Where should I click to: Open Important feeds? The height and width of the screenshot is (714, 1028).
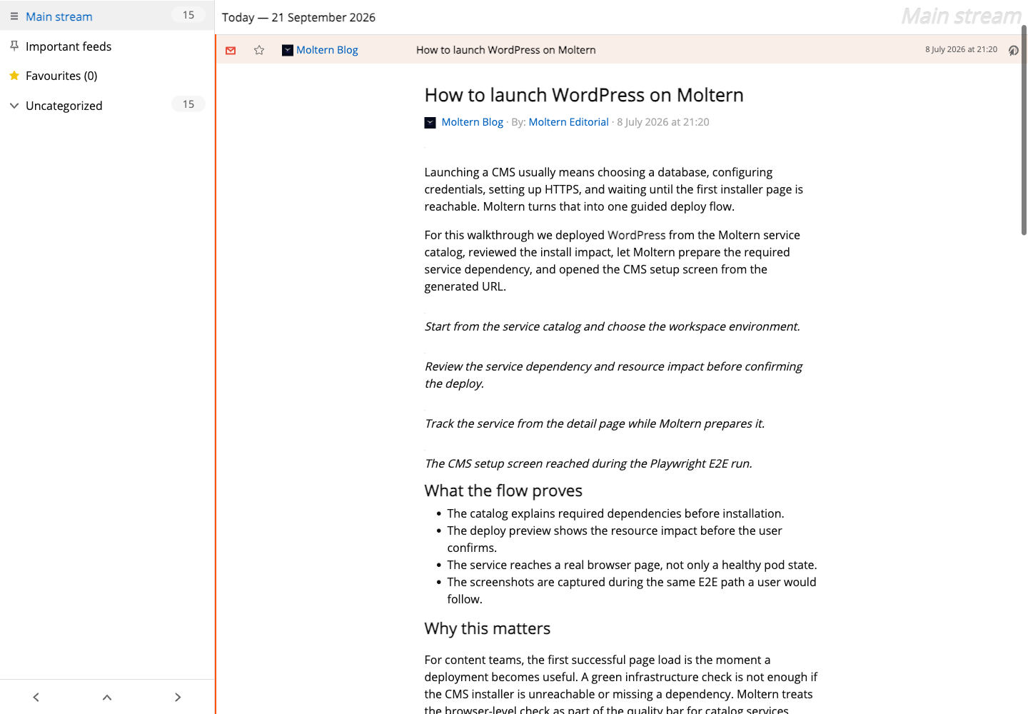(x=69, y=46)
